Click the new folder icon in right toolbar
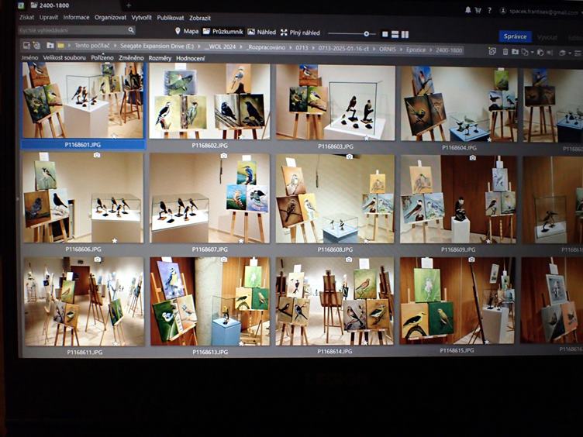 pos(515,52)
